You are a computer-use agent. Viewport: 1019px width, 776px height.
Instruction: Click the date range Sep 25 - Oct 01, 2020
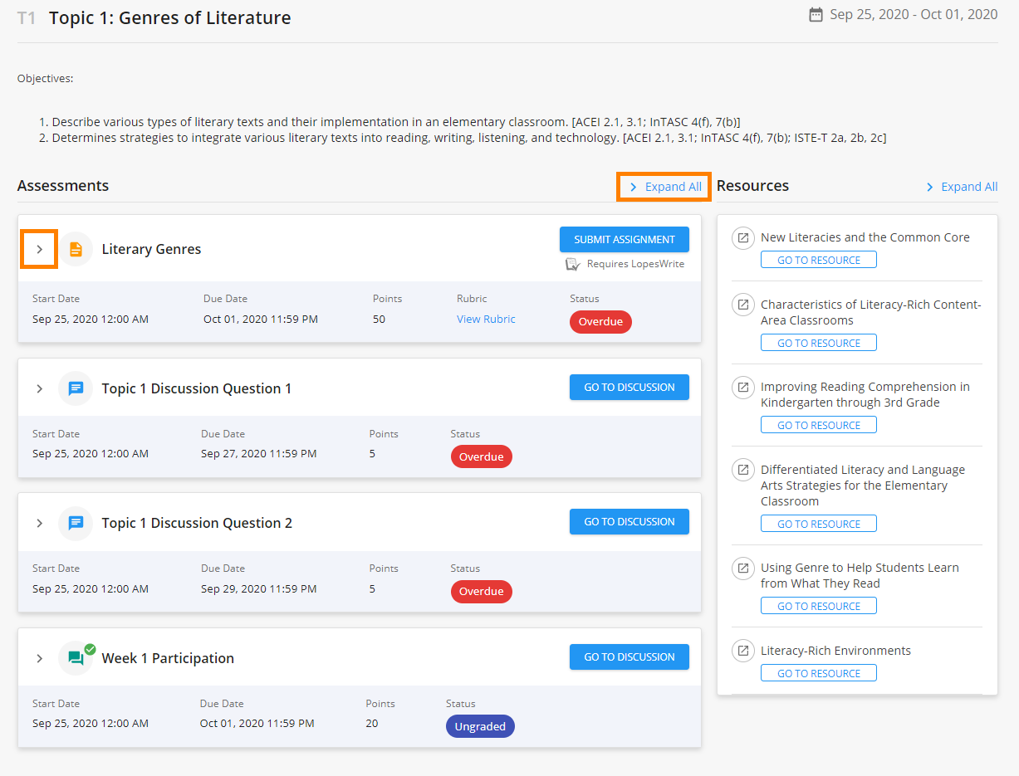tap(914, 14)
